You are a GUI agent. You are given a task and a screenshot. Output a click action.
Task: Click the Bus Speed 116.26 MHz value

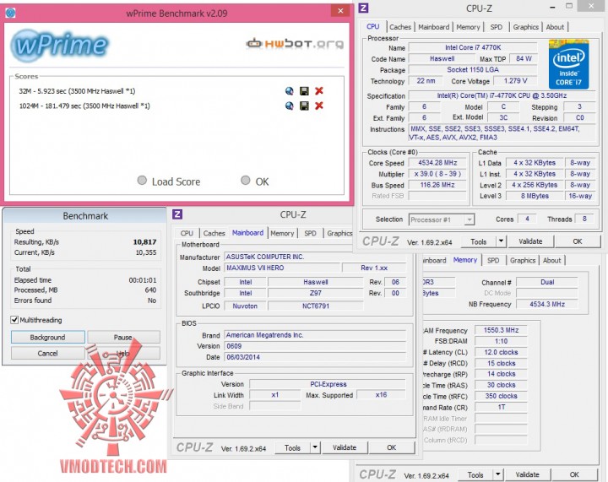click(x=437, y=185)
